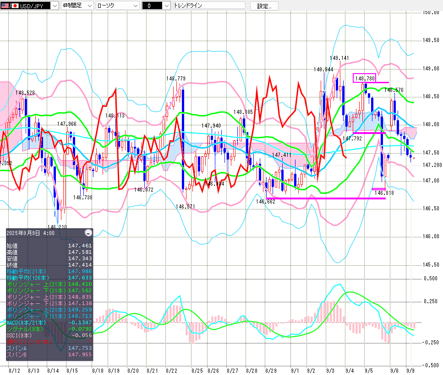Click the 148.113 price label

115,116
